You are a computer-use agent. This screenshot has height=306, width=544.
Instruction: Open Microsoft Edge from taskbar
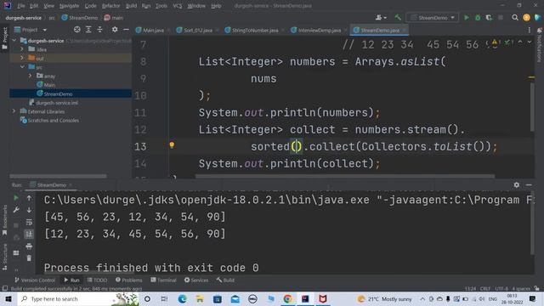point(182,298)
